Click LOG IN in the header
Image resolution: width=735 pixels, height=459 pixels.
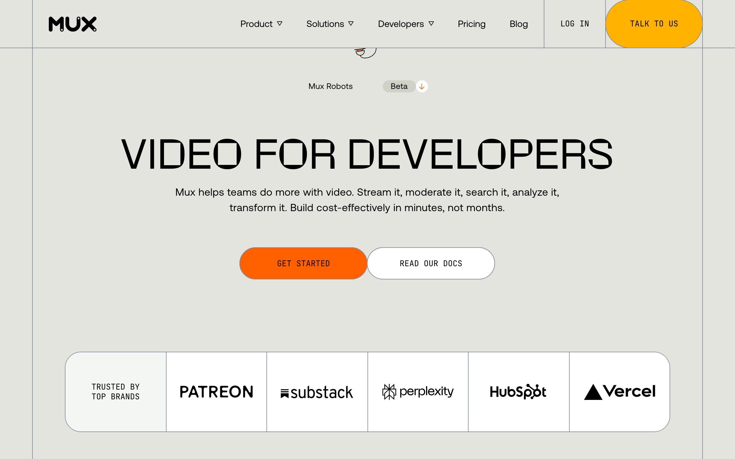click(575, 24)
